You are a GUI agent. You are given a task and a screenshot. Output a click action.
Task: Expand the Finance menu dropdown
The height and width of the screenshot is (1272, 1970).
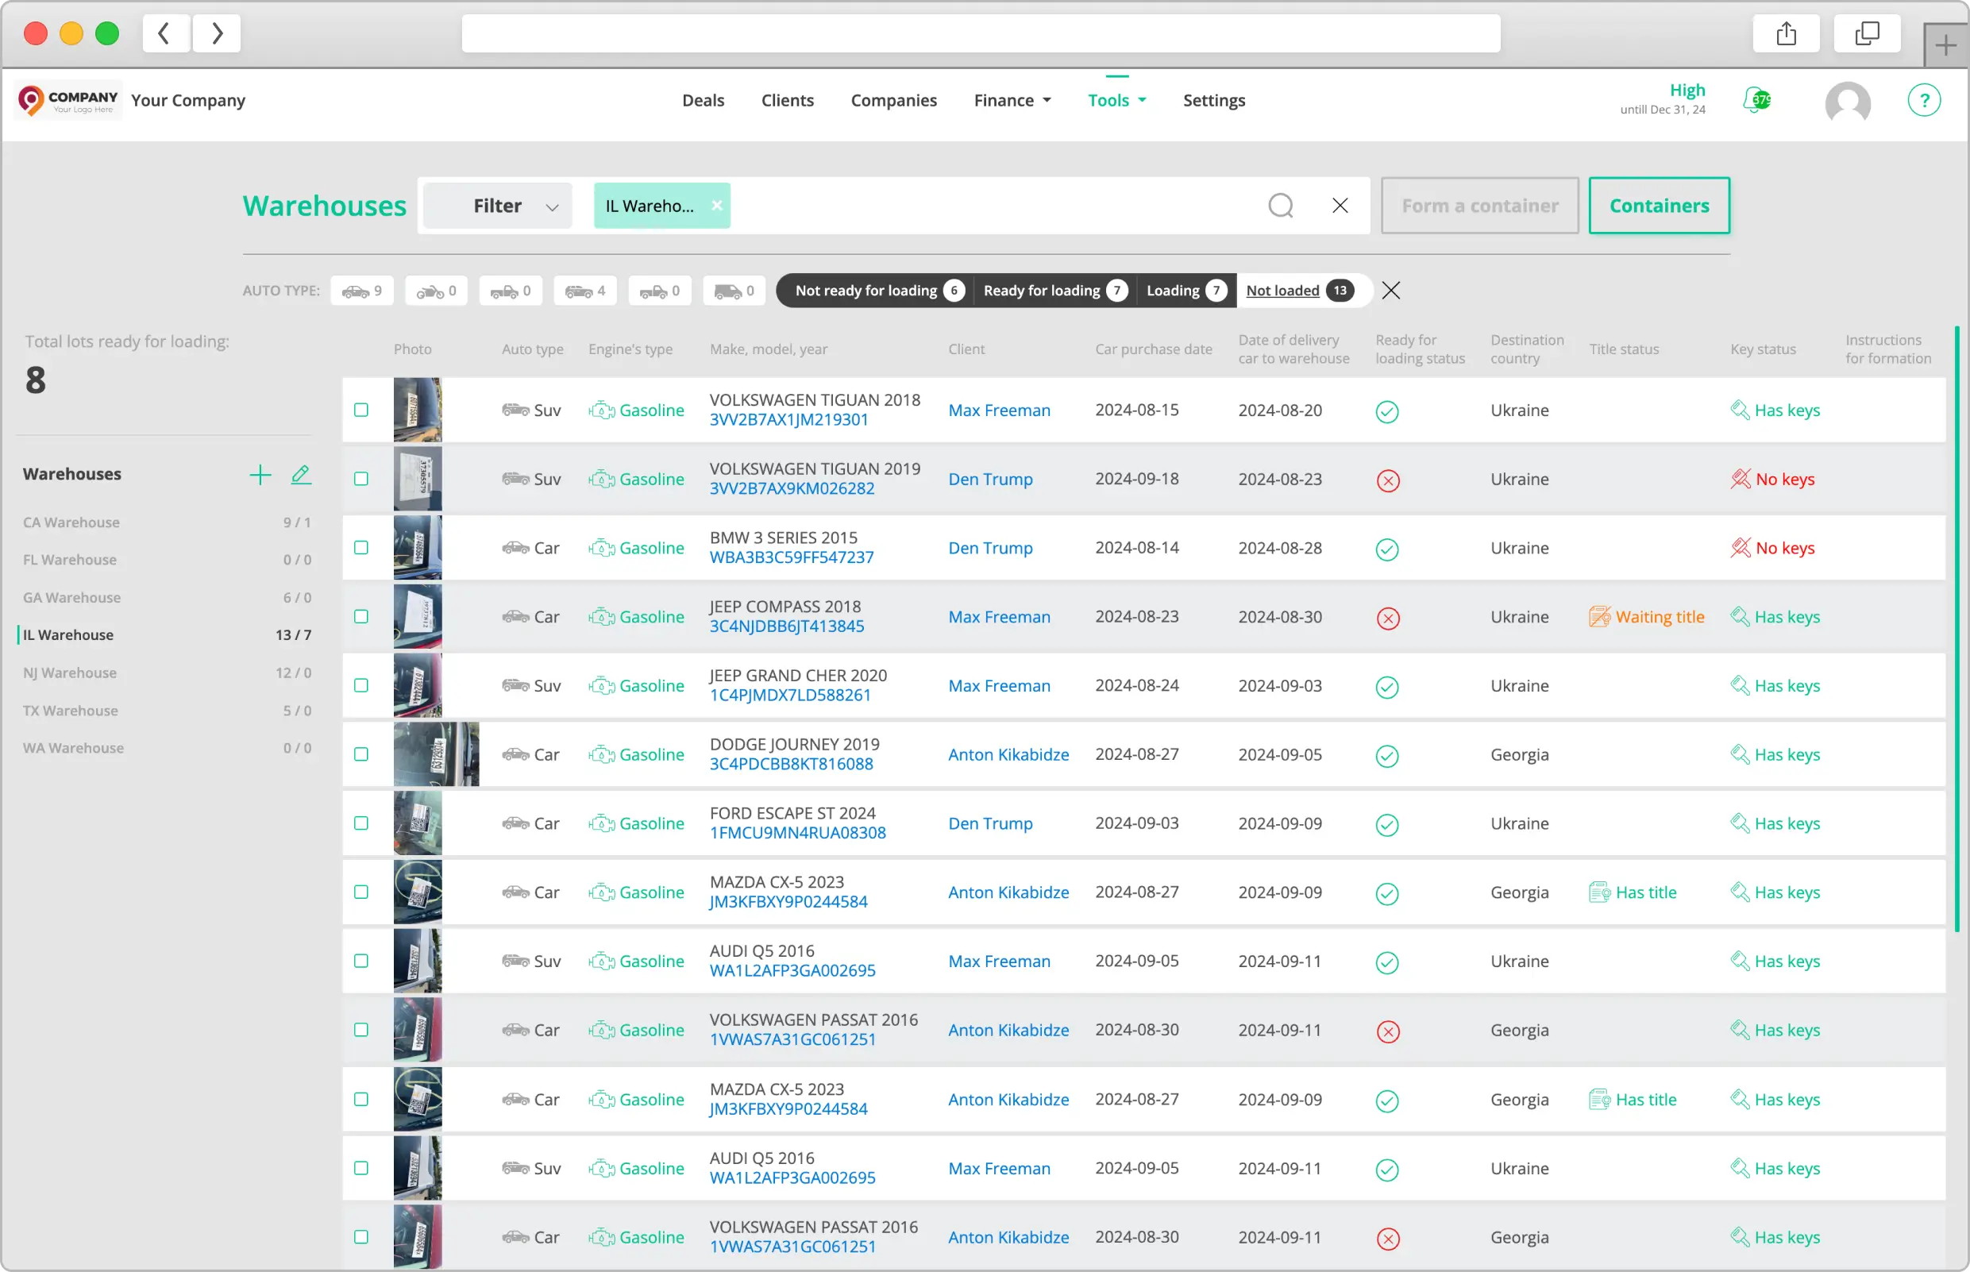pos(1012,100)
